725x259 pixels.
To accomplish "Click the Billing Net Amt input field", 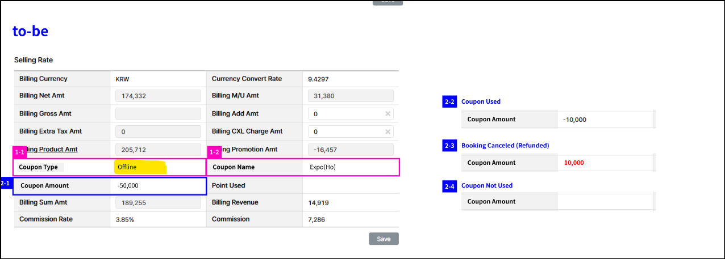I will click(x=158, y=96).
